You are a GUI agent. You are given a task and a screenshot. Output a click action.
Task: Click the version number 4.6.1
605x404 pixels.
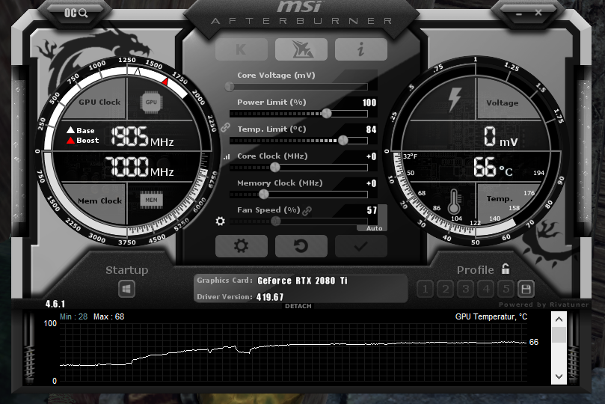(55, 304)
